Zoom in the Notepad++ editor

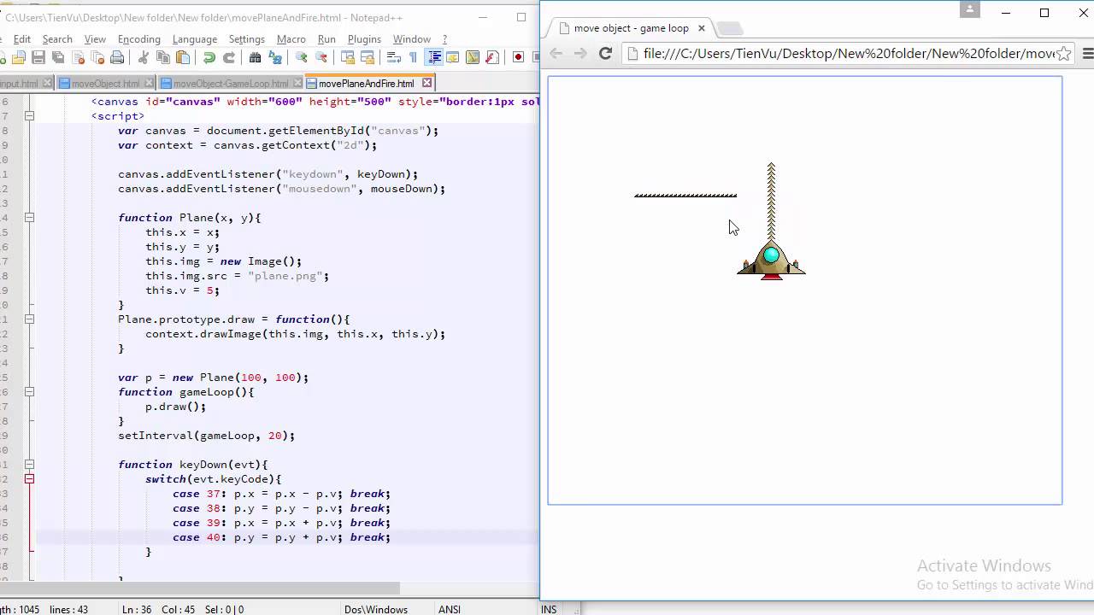click(301, 57)
